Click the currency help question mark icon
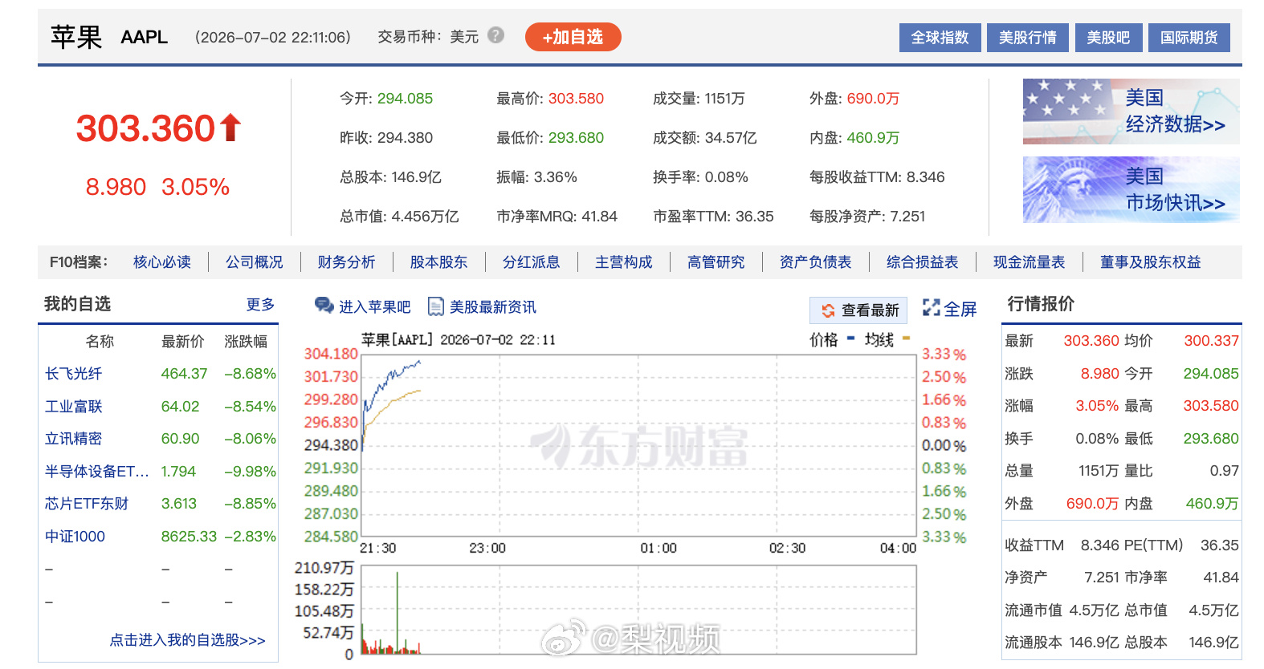 [496, 35]
